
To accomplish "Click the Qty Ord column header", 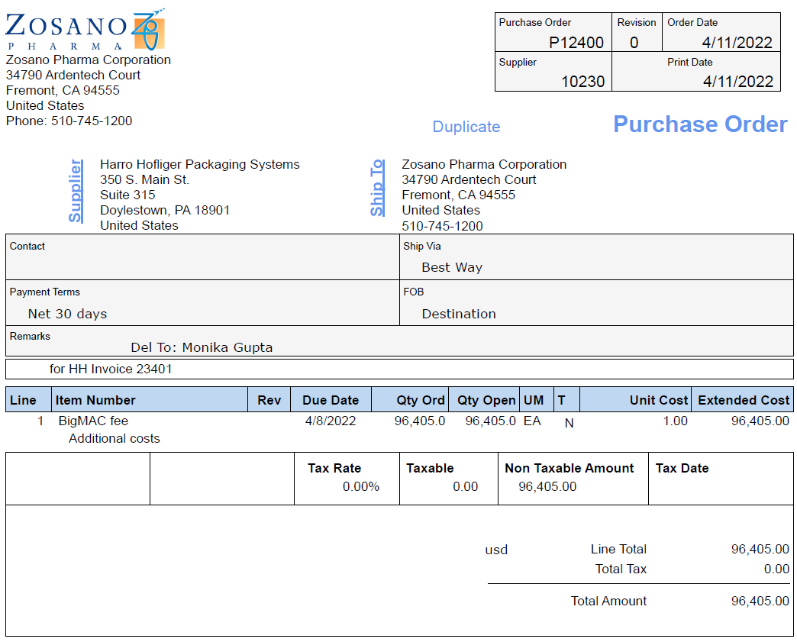I will point(421,400).
